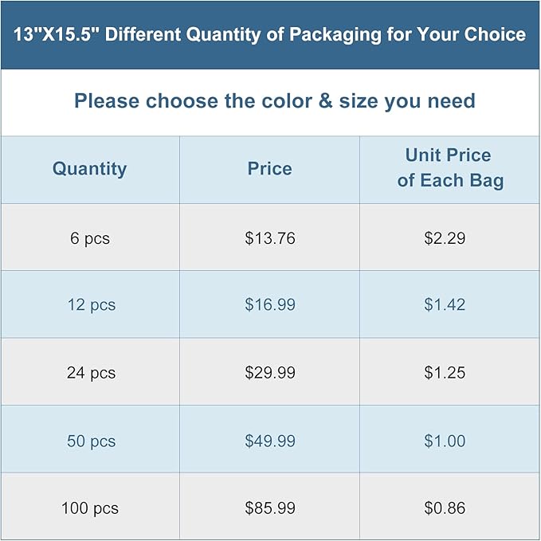Pick the 50 pcs quantity option
Screen dimensions: 541x541
(90, 441)
